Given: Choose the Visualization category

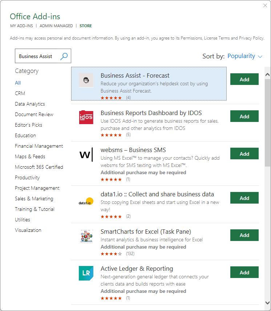Looking at the screenshot, I should [x=28, y=230].
